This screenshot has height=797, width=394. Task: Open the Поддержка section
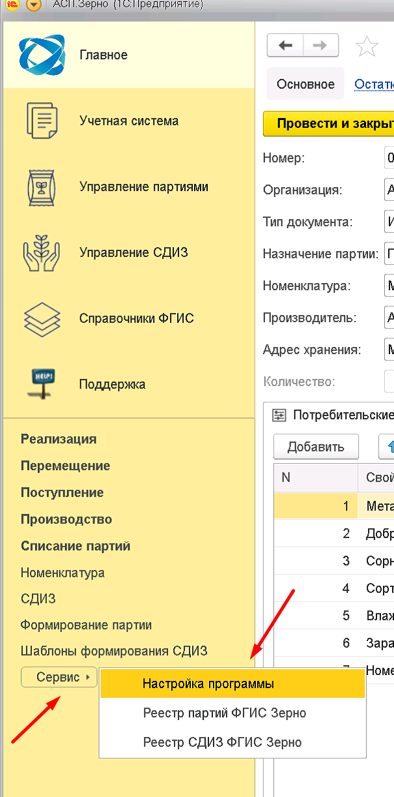[128, 384]
